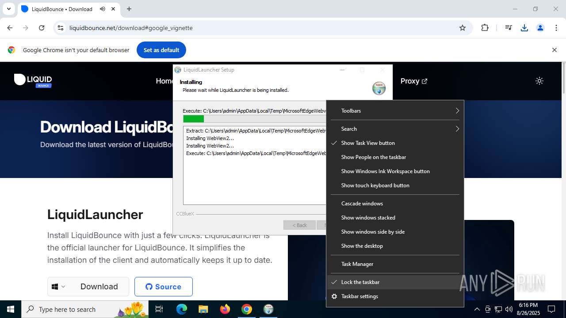The width and height of the screenshot is (566, 318).
Task: Open the volume tray icon
Action: (509, 309)
